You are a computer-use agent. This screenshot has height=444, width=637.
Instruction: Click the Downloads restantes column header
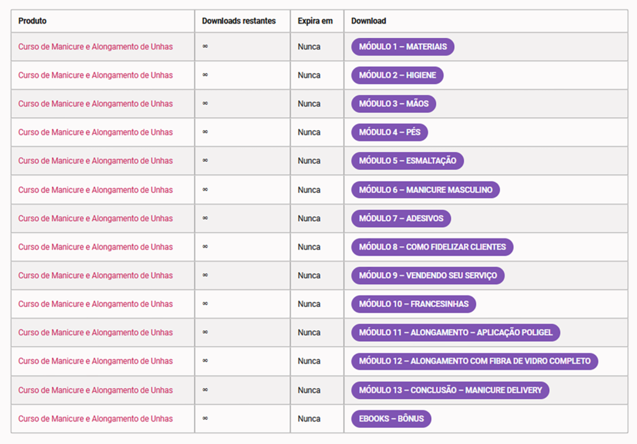click(x=239, y=21)
